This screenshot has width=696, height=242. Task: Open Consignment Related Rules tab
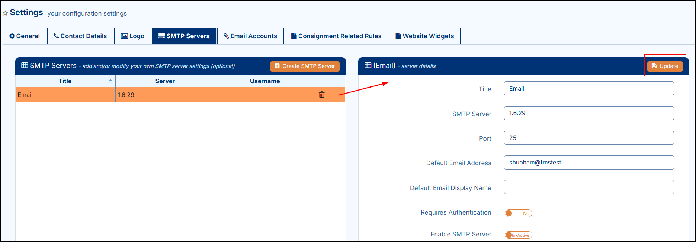pos(336,36)
